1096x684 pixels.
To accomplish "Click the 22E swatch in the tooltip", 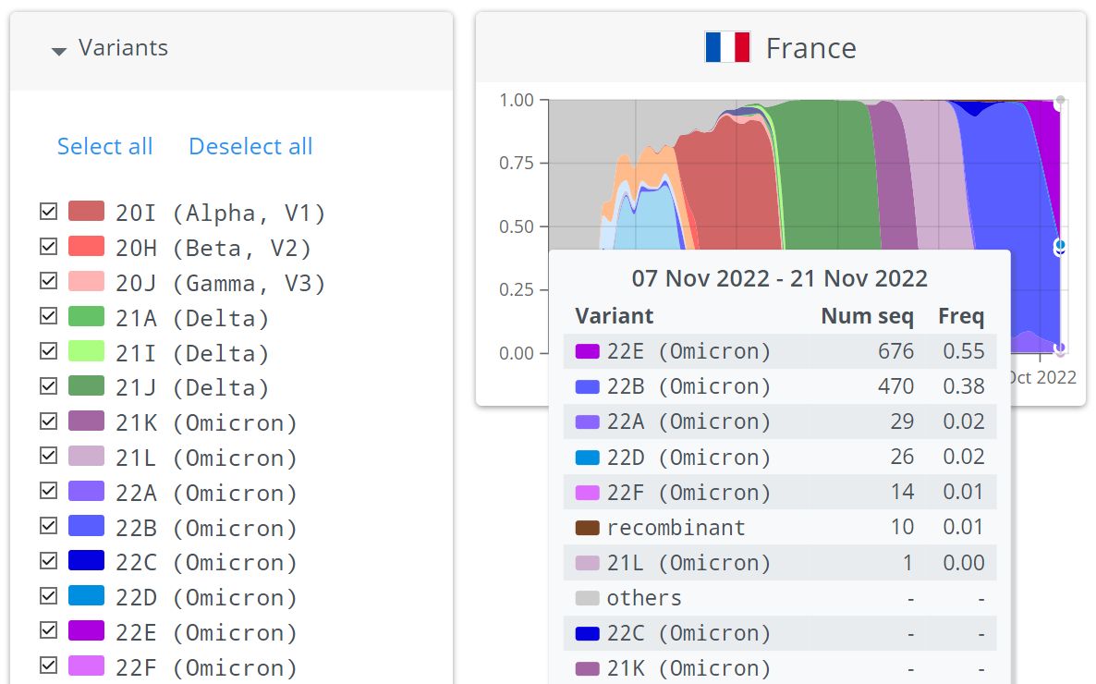I will [x=588, y=351].
